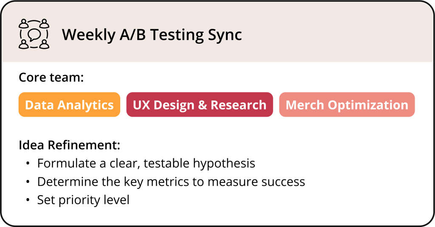The width and height of the screenshot is (435, 227).
Task: Click the orange Data Analytics tag
Action: (69, 105)
